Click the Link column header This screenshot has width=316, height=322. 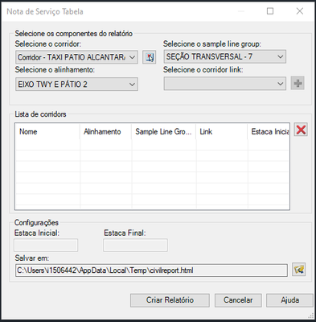point(222,131)
